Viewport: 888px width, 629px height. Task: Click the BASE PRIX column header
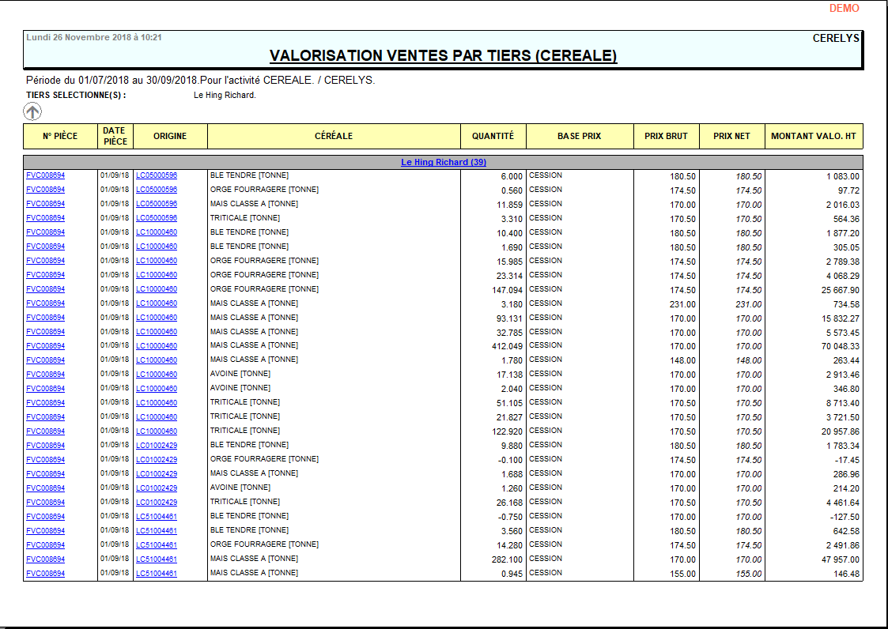click(x=579, y=136)
